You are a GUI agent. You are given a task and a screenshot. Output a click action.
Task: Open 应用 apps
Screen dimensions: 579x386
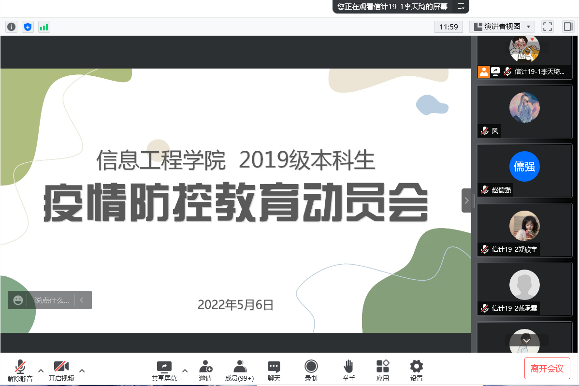(383, 371)
